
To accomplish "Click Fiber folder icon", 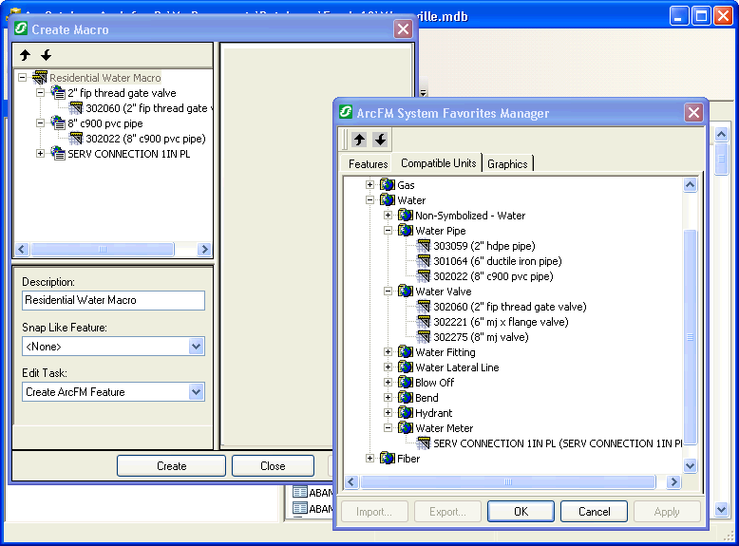I will pyautogui.click(x=388, y=458).
